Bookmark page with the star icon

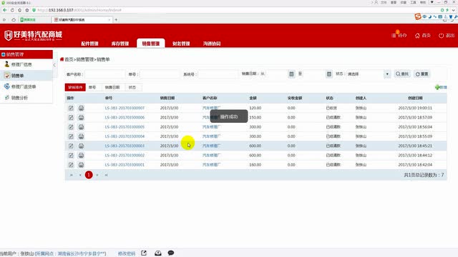pyautogui.click(x=27, y=10)
